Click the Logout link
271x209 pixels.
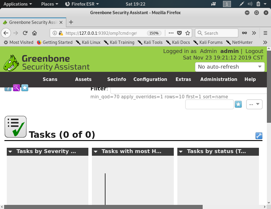point(254,51)
